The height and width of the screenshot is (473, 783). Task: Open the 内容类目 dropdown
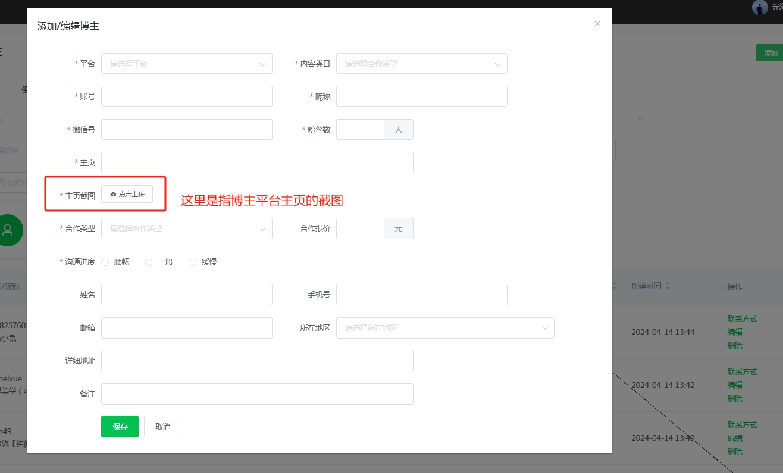pyautogui.click(x=421, y=64)
